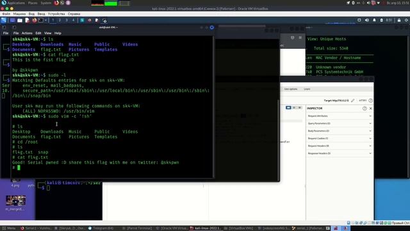Expand Request Headers section in Inspector
410x231 pixels.
340,146
